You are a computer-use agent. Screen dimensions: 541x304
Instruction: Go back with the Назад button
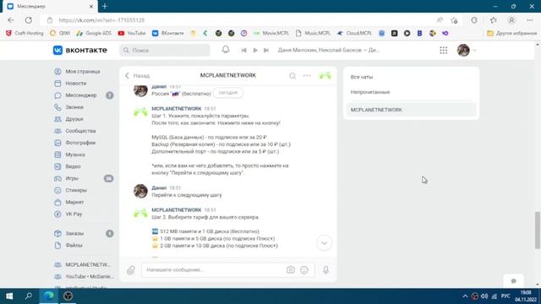coord(137,75)
